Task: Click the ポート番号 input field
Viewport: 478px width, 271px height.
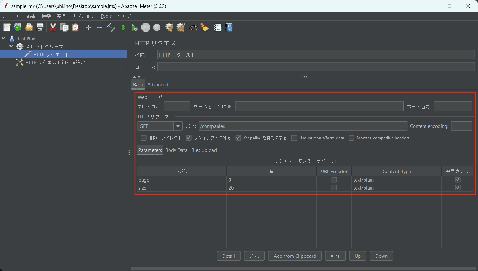Action: 453,106
